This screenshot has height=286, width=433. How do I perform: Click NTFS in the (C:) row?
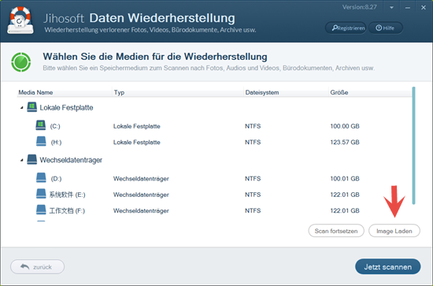tap(253, 126)
